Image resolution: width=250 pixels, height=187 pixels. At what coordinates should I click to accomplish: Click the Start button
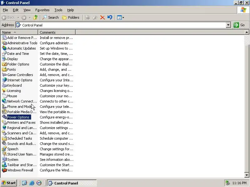9,183
